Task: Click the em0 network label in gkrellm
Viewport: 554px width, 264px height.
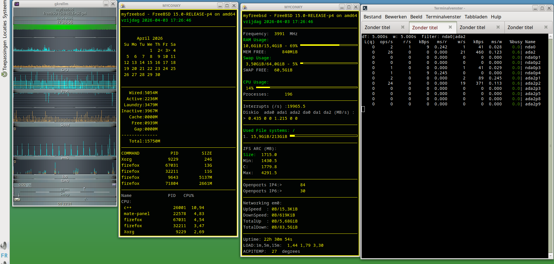Action: point(65,158)
